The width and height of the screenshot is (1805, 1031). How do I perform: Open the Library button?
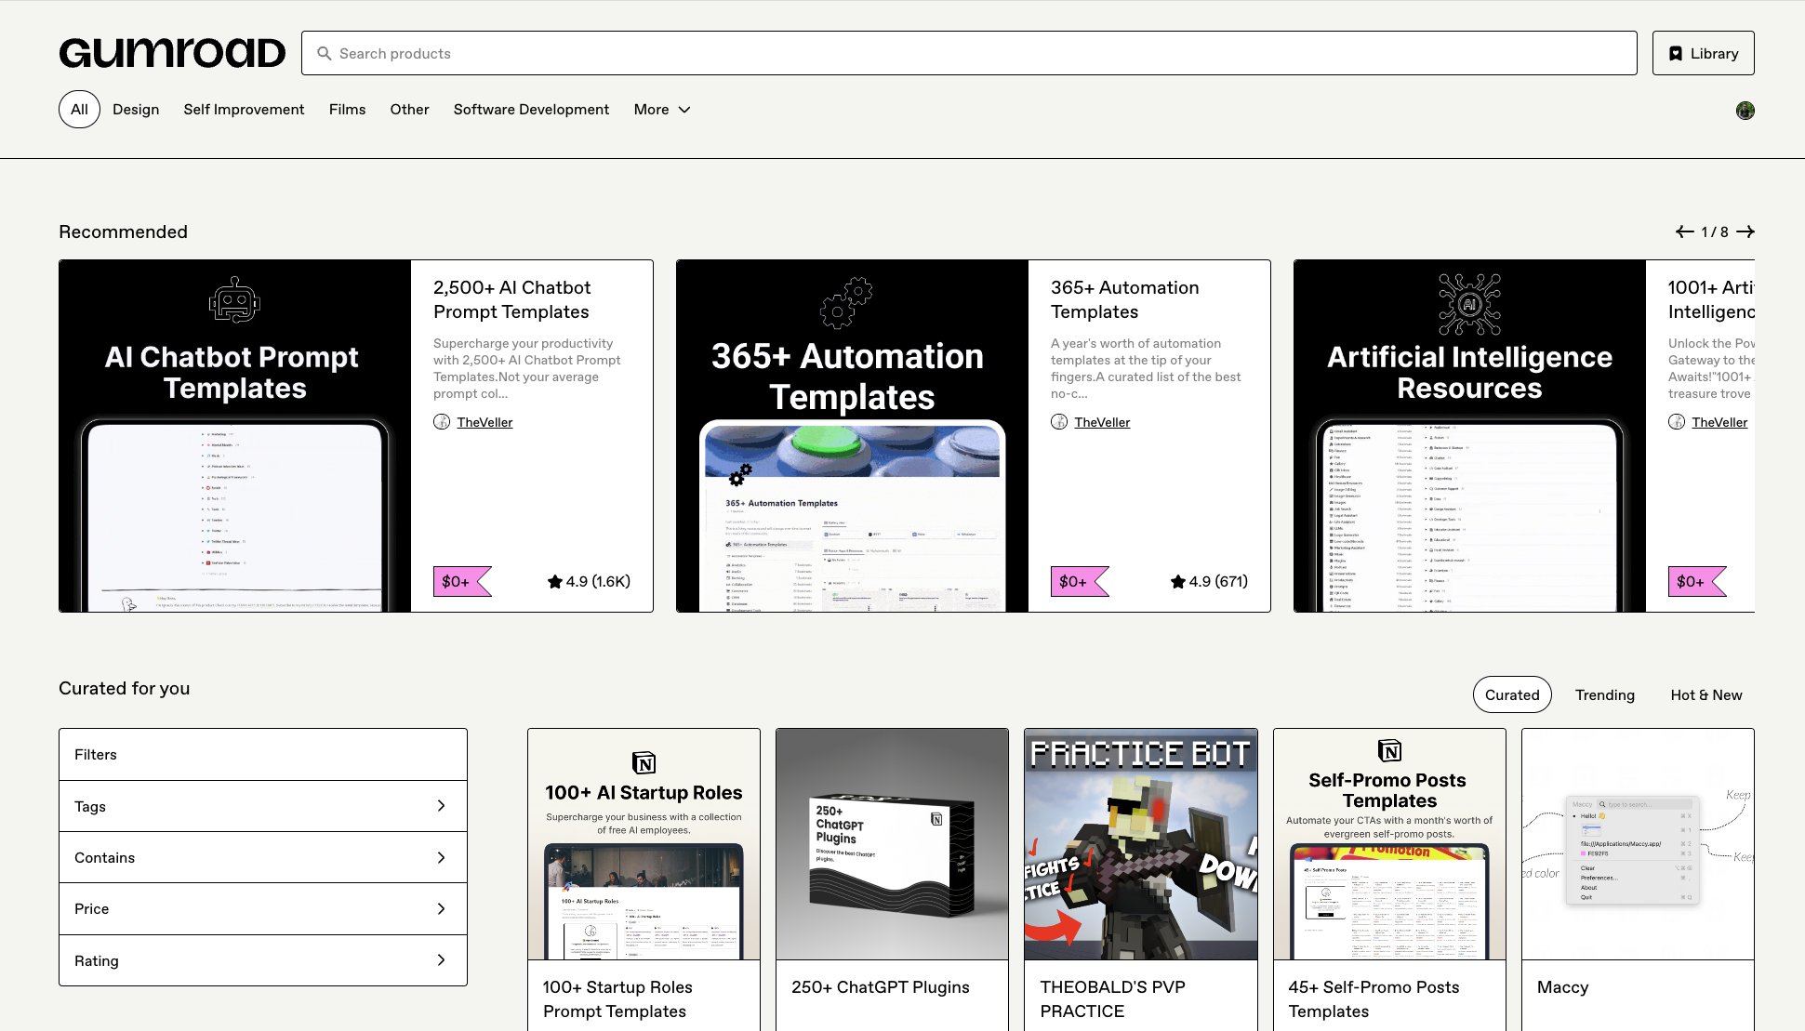(x=1703, y=53)
